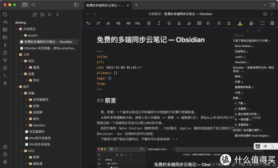Open the search pane in left sidebar

click(x=34, y=5)
